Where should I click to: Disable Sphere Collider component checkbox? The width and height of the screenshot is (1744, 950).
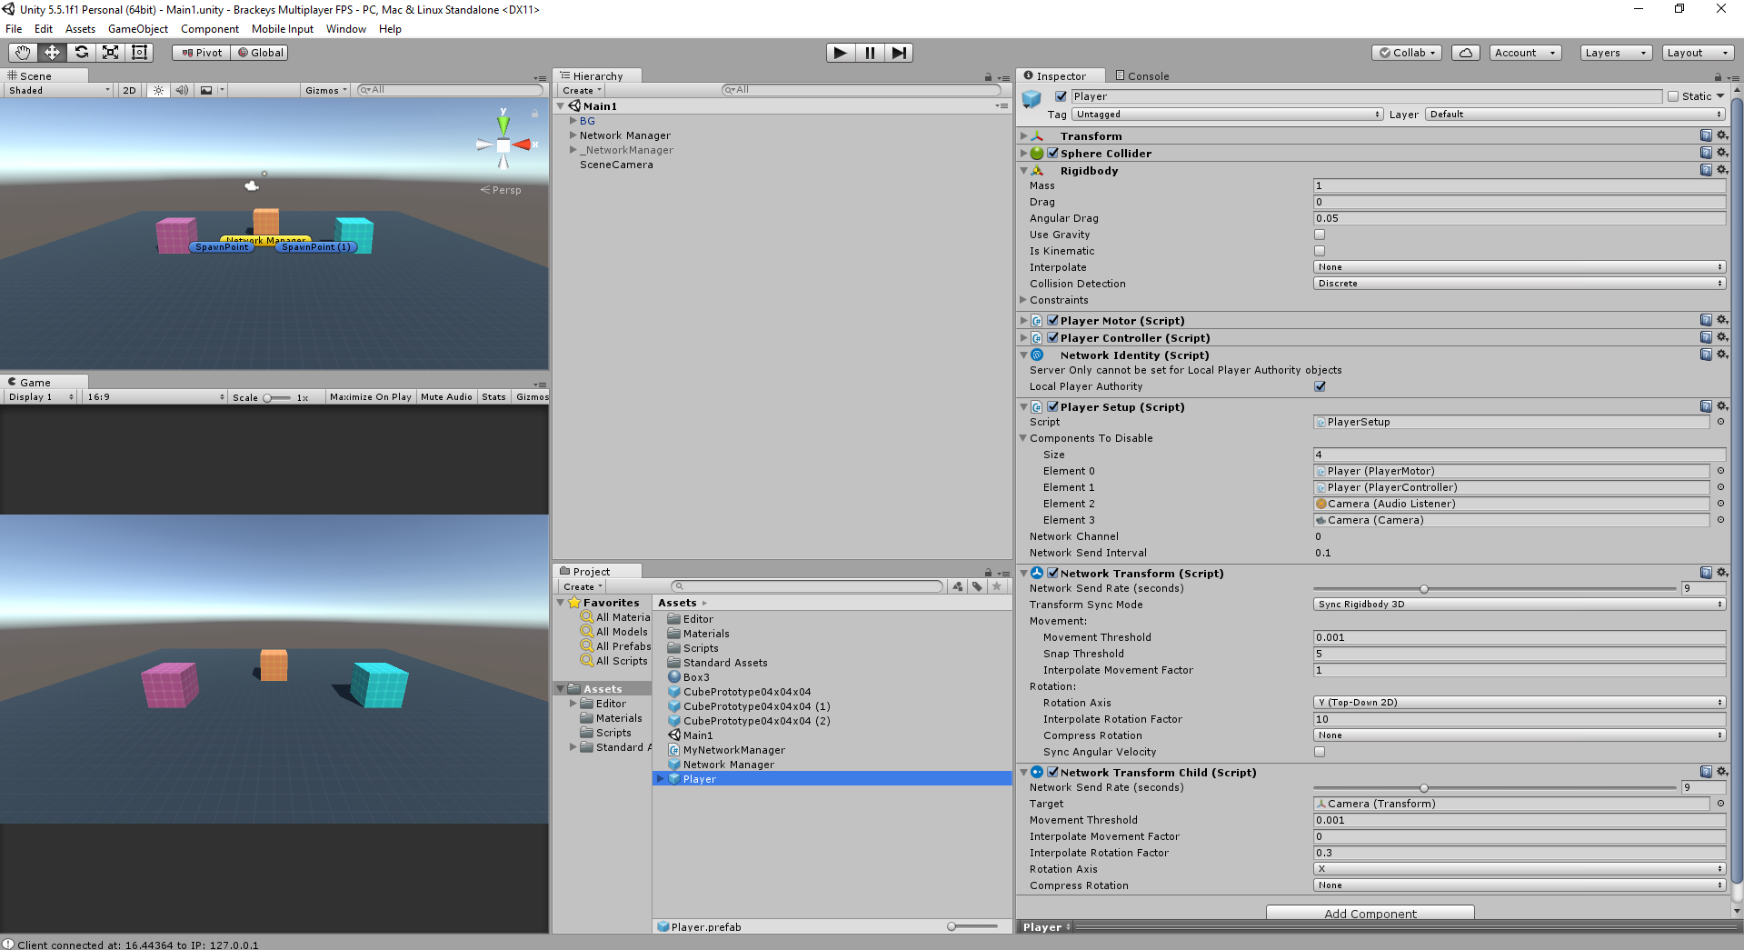coord(1052,153)
